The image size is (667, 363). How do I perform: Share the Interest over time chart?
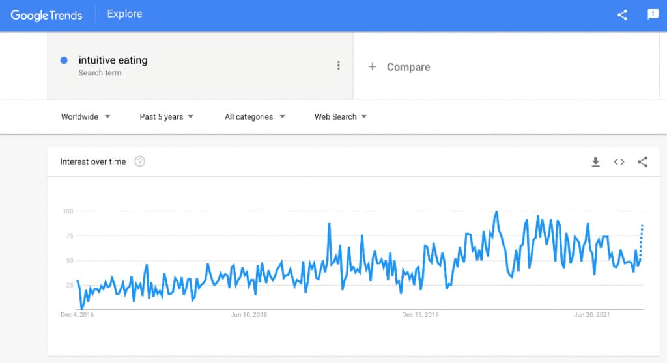[x=642, y=161]
